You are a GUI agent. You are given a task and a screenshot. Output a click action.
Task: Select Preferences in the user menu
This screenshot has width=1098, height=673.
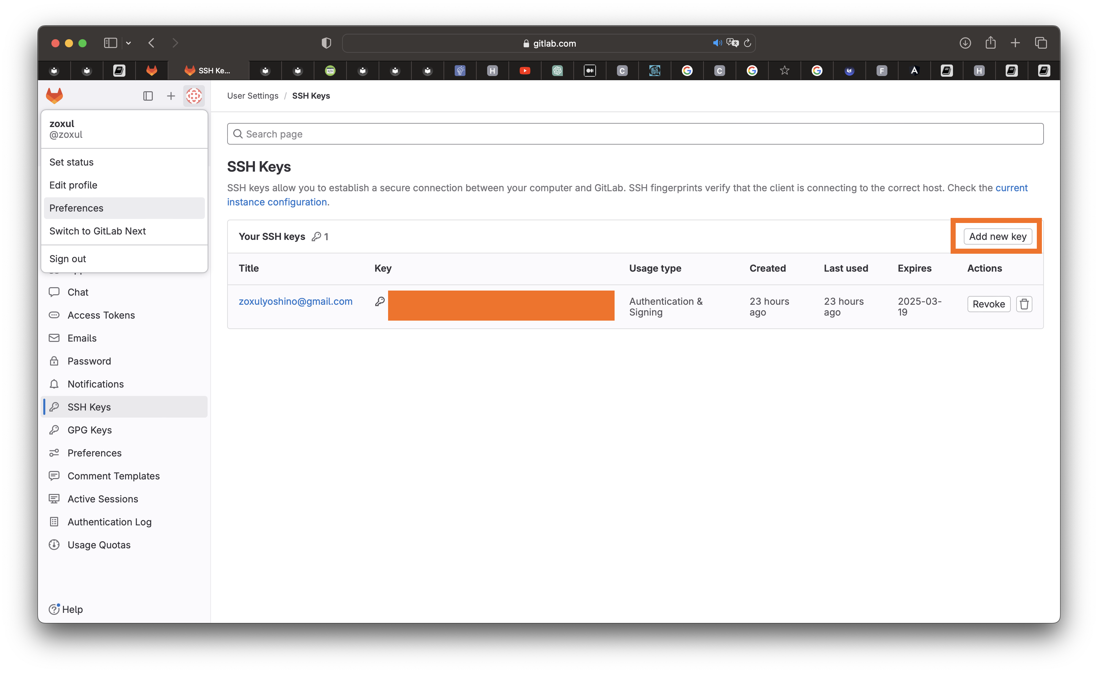[x=76, y=208]
